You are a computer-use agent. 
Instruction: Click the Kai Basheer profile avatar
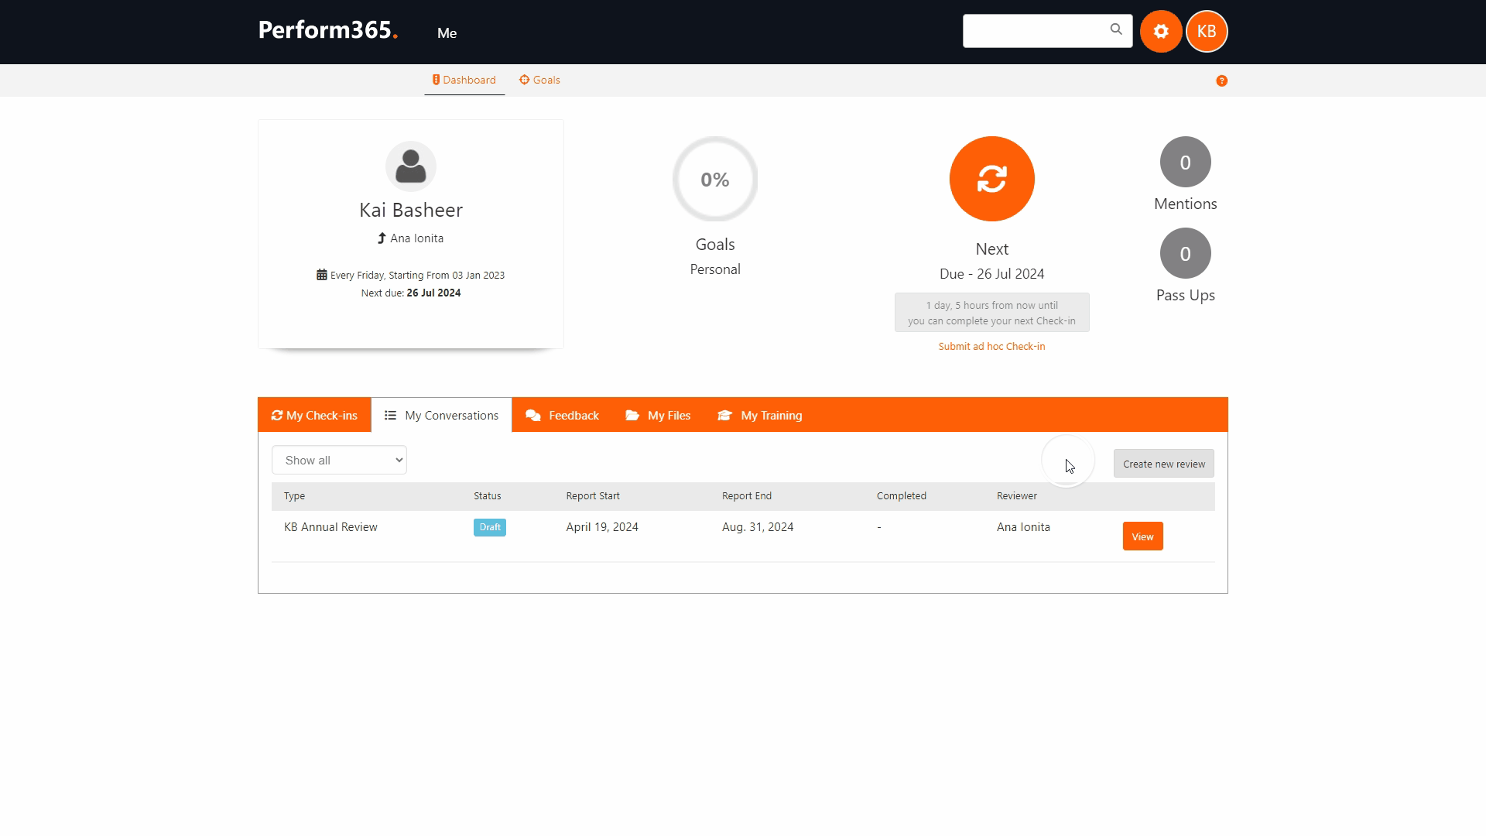tap(410, 166)
